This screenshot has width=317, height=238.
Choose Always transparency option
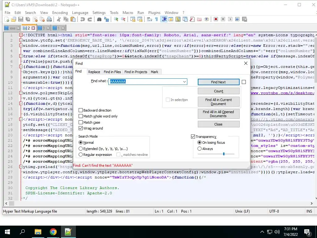[200, 149]
